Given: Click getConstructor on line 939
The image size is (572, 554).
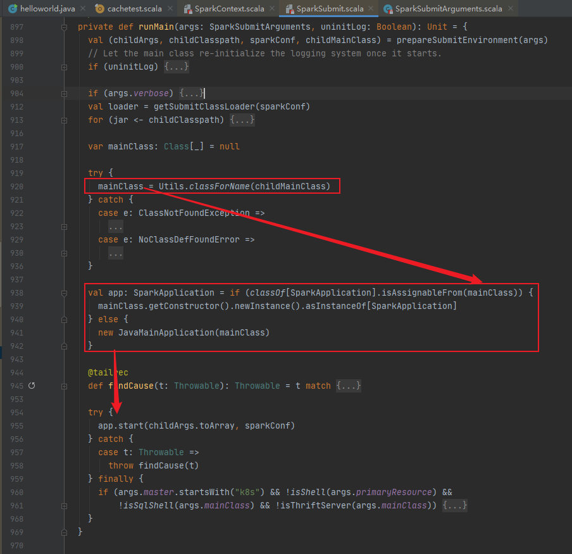Looking at the screenshot, I should pyautogui.click(x=184, y=306).
